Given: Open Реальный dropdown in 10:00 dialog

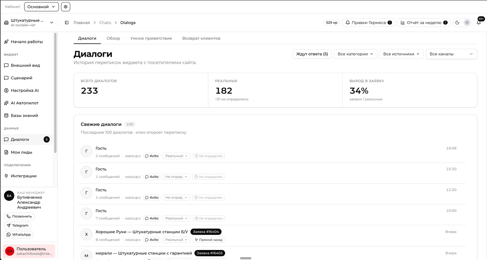Looking at the screenshot, I should tap(176, 218).
